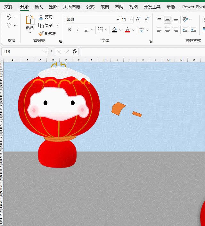Expand the font color palette arrow

click(133, 30)
